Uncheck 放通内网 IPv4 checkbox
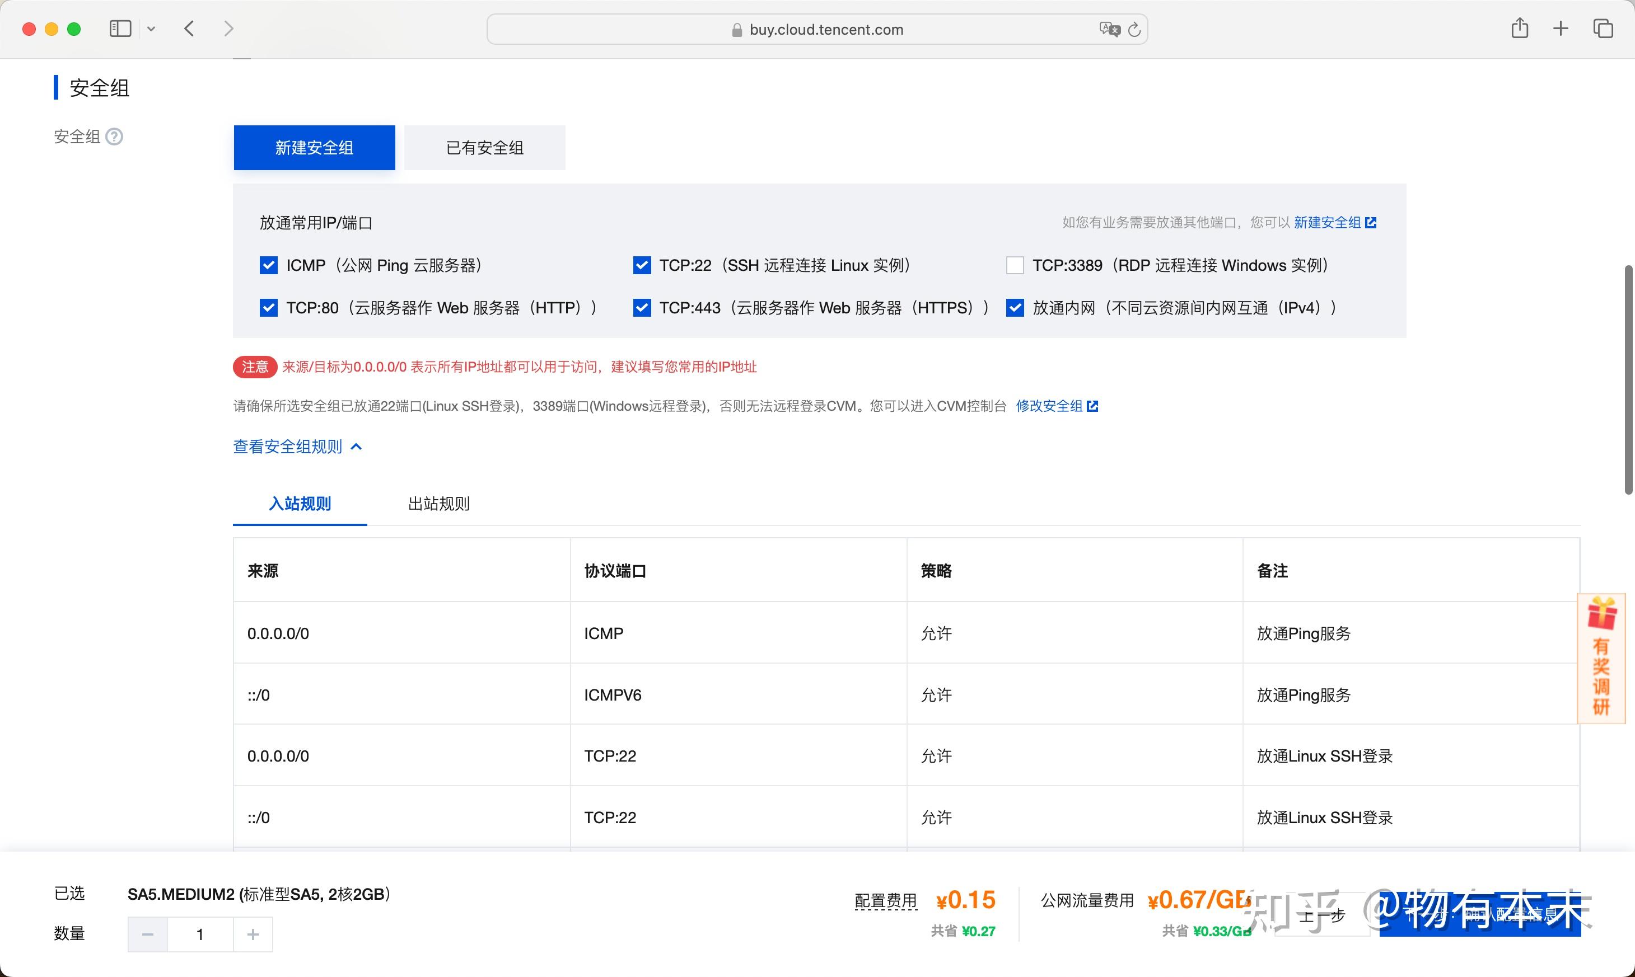1635x977 pixels. pos(1015,307)
